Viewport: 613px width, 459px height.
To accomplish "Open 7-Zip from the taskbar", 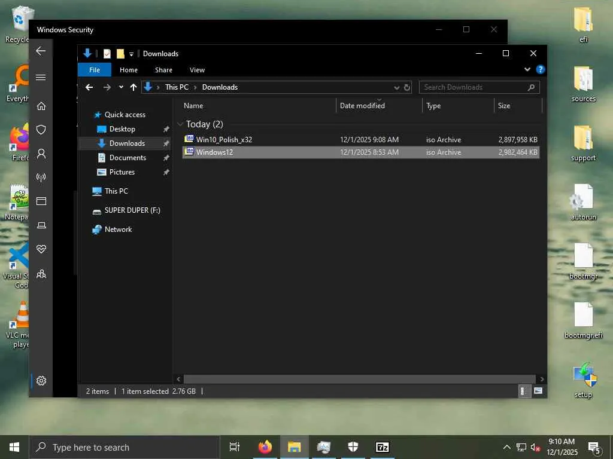I will (382, 447).
